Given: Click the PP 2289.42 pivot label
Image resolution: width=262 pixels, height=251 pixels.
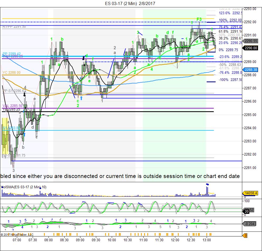Looking at the screenshot, I should click(12, 54).
